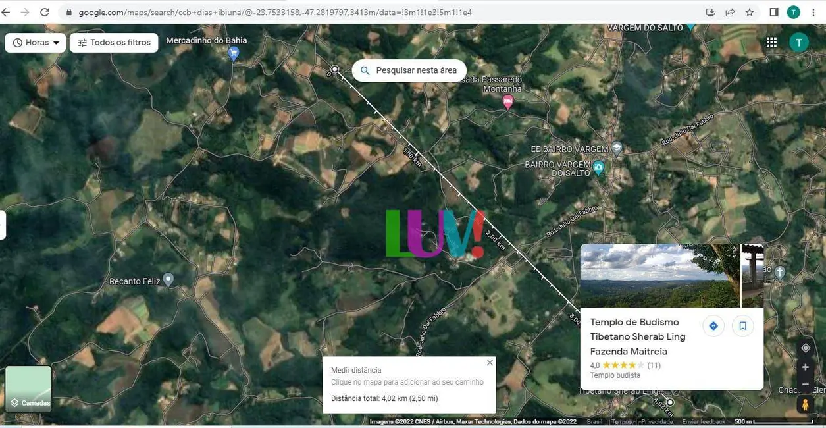Click the temple landscape photo thumbnail
826x428 pixels.
[659, 275]
